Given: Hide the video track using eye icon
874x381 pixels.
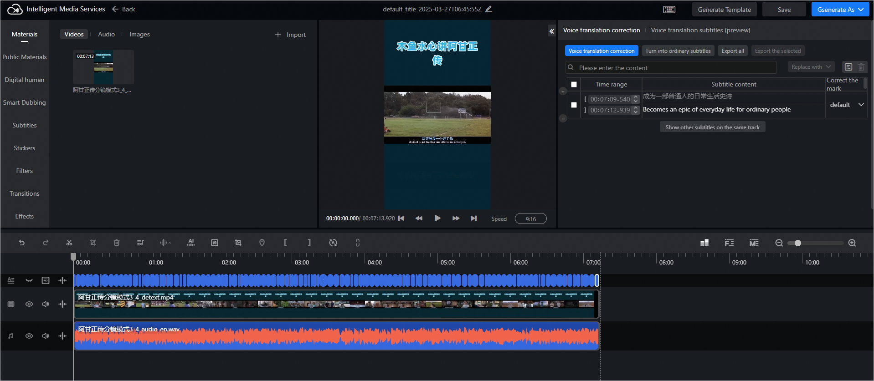Looking at the screenshot, I should pyautogui.click(x=29, y=304).
